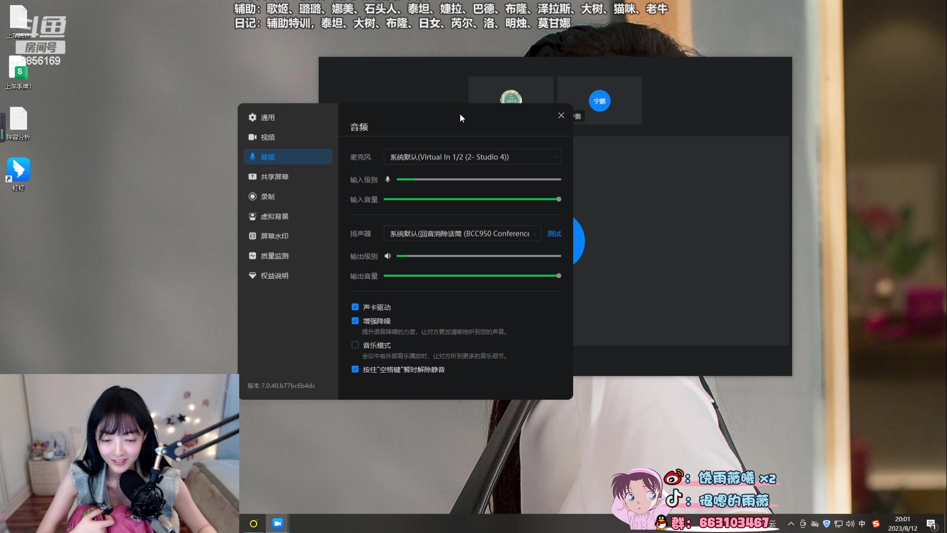Click the microphone icon next to 输入级别

(388, 180)
